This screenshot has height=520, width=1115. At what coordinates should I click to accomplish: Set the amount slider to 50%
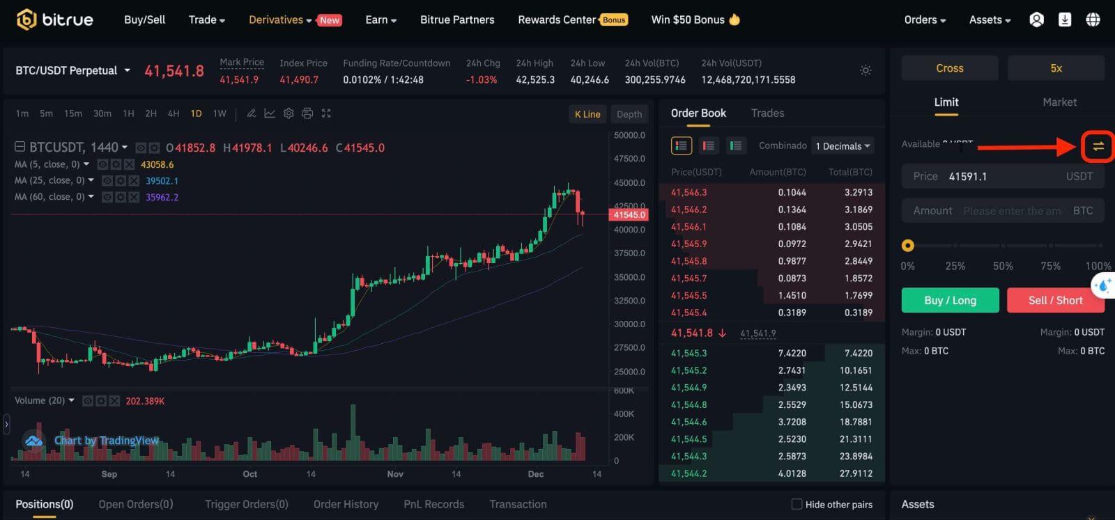pyautogui.click(x=1003, y=246)
